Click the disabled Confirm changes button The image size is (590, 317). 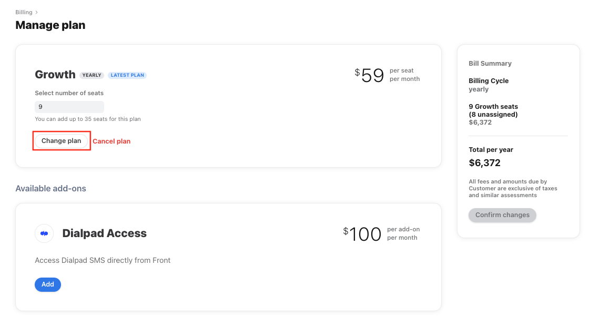point(502,215)
